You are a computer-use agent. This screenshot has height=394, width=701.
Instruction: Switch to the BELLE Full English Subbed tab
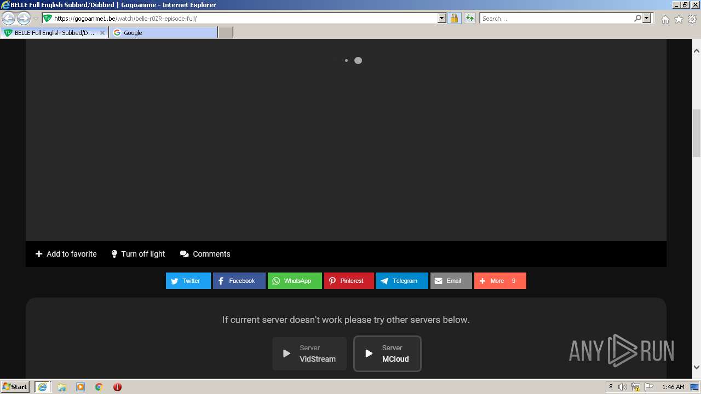[54, 33]
